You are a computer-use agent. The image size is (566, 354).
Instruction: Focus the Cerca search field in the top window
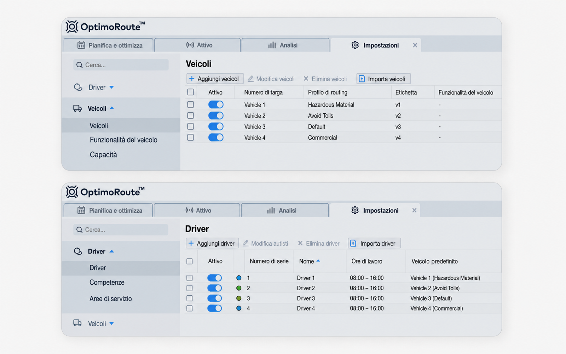click(x=121, y=65)
